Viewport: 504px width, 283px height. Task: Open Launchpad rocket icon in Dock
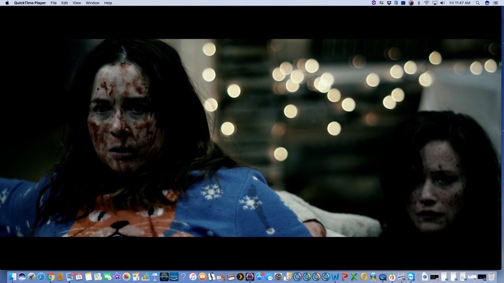pos(31,276)
